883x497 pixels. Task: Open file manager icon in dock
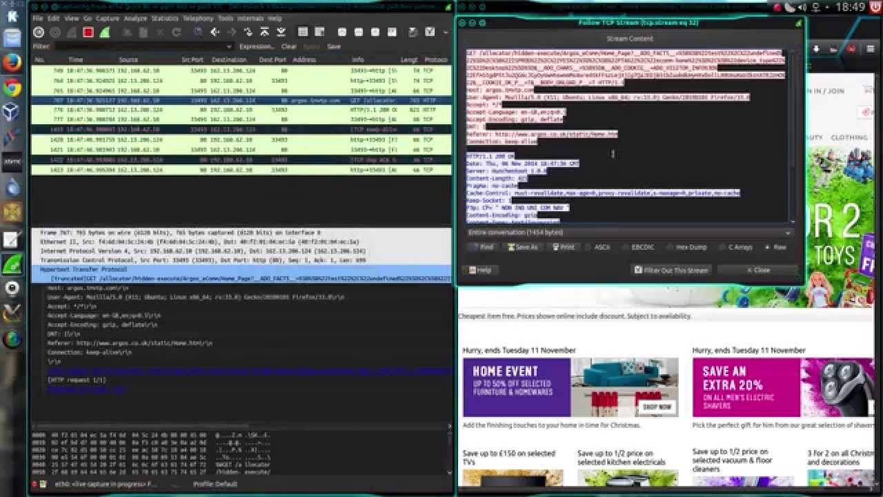(x=12, y=39)
